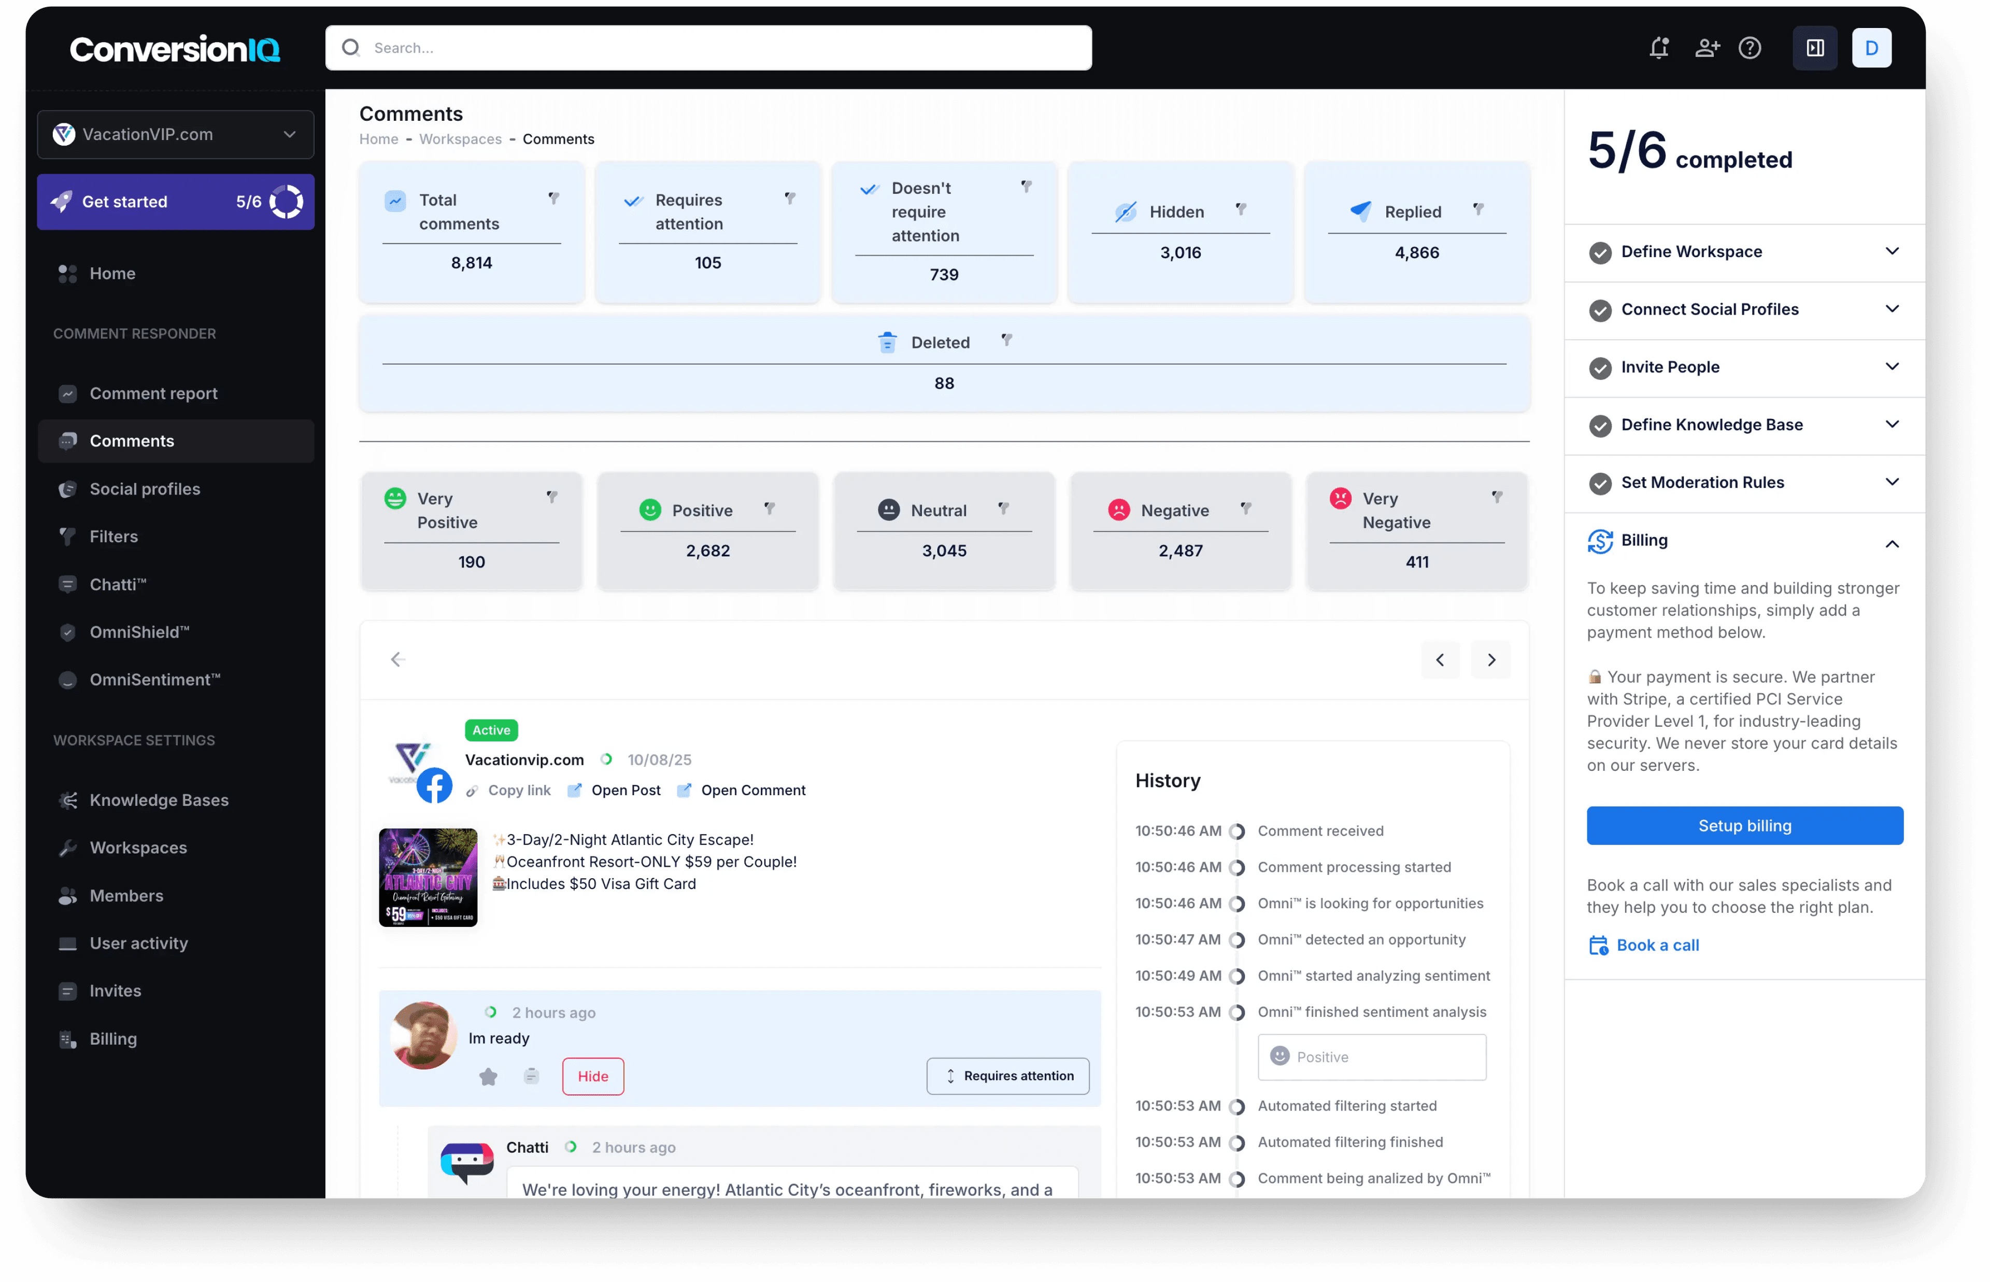The height and width of the screenshot is (1282, 1990).
Task: Click the add user icon in header
Action: point(1707,48)
